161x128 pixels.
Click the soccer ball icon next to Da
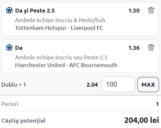pyautogui.click(x=9, y=47)
